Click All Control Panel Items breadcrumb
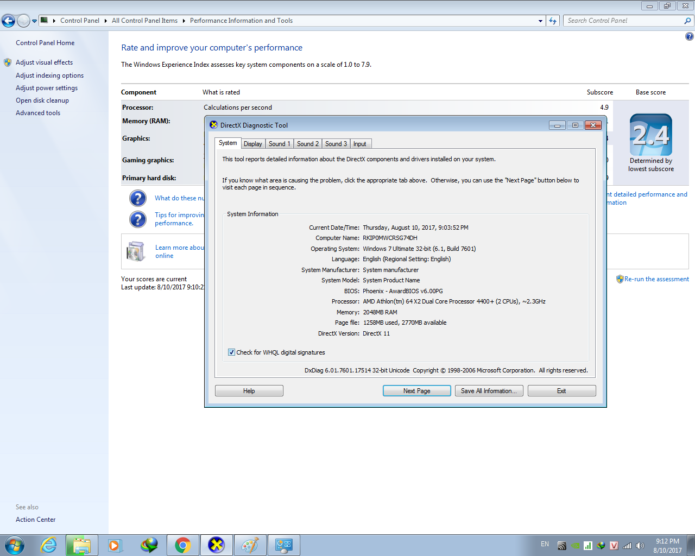Image resolution: width=695 pixels, height=556 pixels. point(144,21)
